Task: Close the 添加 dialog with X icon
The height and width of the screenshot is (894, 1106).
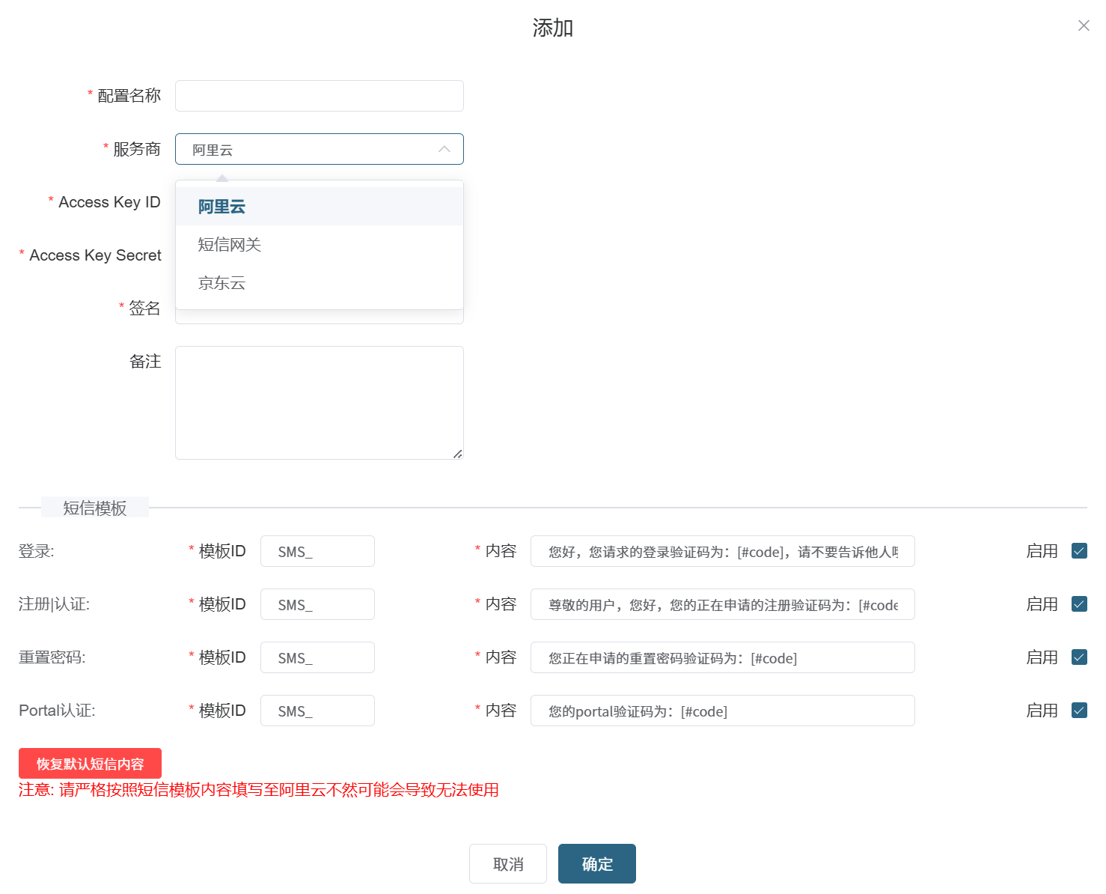Action: pos(1083,26)
